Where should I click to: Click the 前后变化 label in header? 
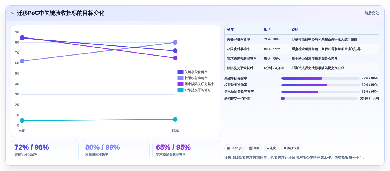point(371,13)
